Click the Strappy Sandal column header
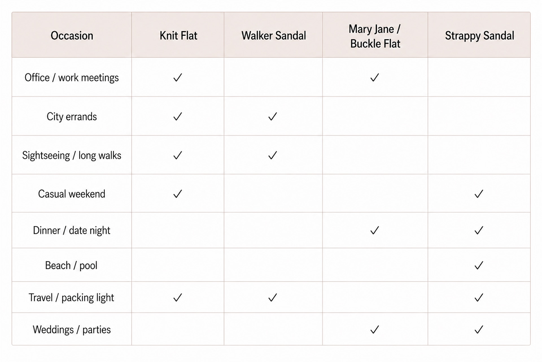 click(479, 36)
